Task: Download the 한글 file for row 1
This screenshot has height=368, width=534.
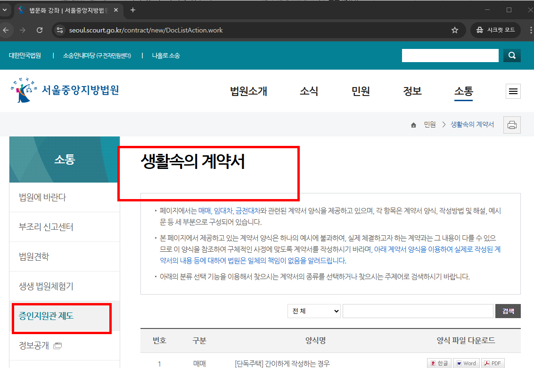Action: (x=438, y=363)
